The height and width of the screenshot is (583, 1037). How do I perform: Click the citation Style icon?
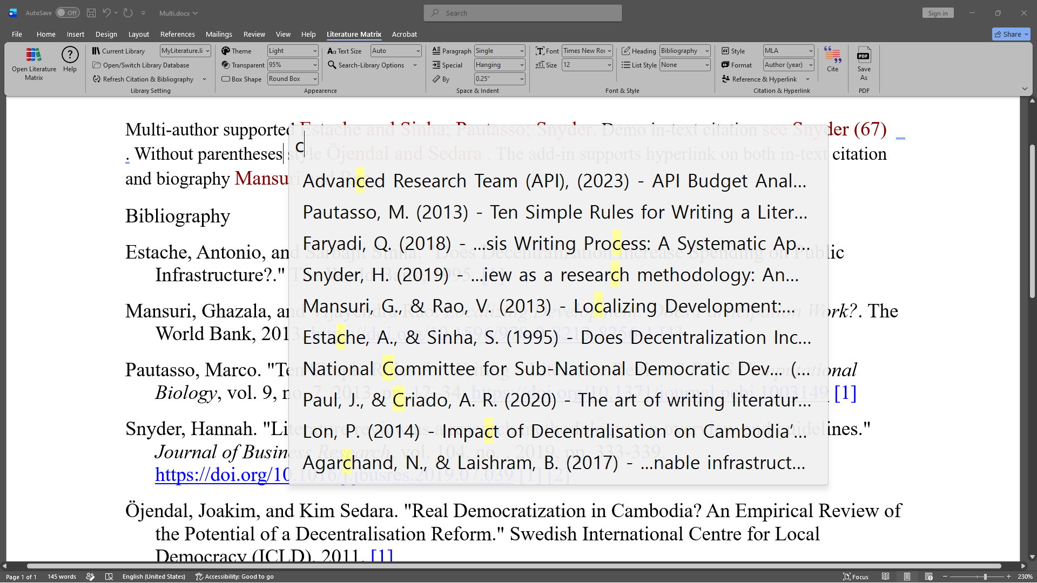pos(725,51)
